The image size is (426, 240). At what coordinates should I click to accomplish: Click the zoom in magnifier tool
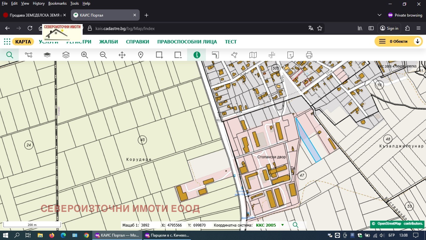(85, 55)
